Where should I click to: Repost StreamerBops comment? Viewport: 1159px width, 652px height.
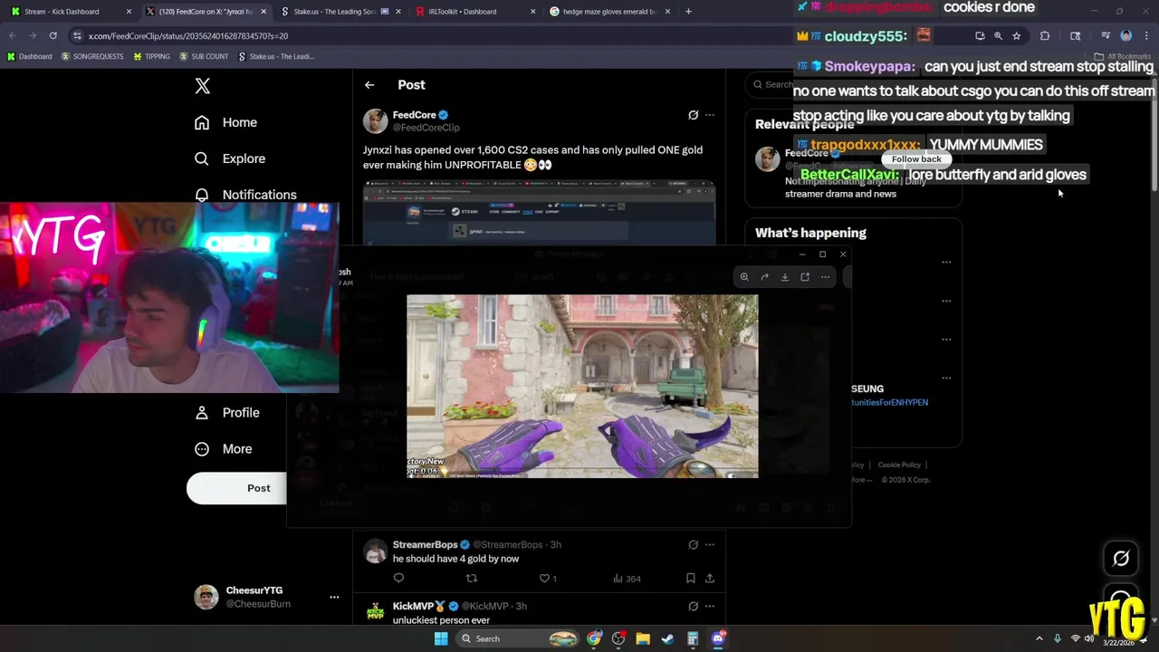471,578
